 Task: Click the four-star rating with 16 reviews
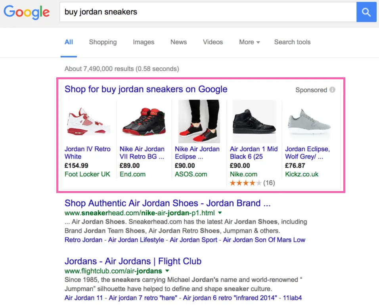(253, 183)
